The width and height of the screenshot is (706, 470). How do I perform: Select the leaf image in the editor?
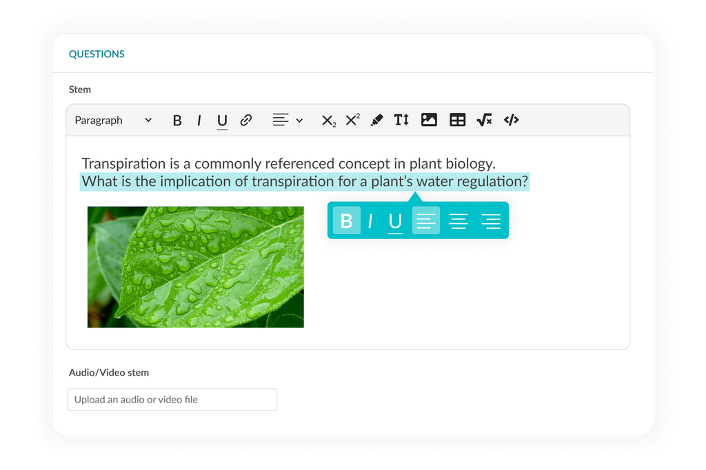pyautogui.click(x=195, y=267)
